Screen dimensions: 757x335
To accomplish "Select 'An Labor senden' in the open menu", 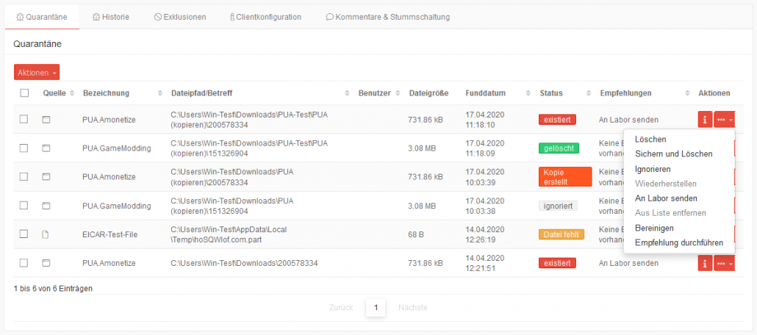I will click(666, 198).
